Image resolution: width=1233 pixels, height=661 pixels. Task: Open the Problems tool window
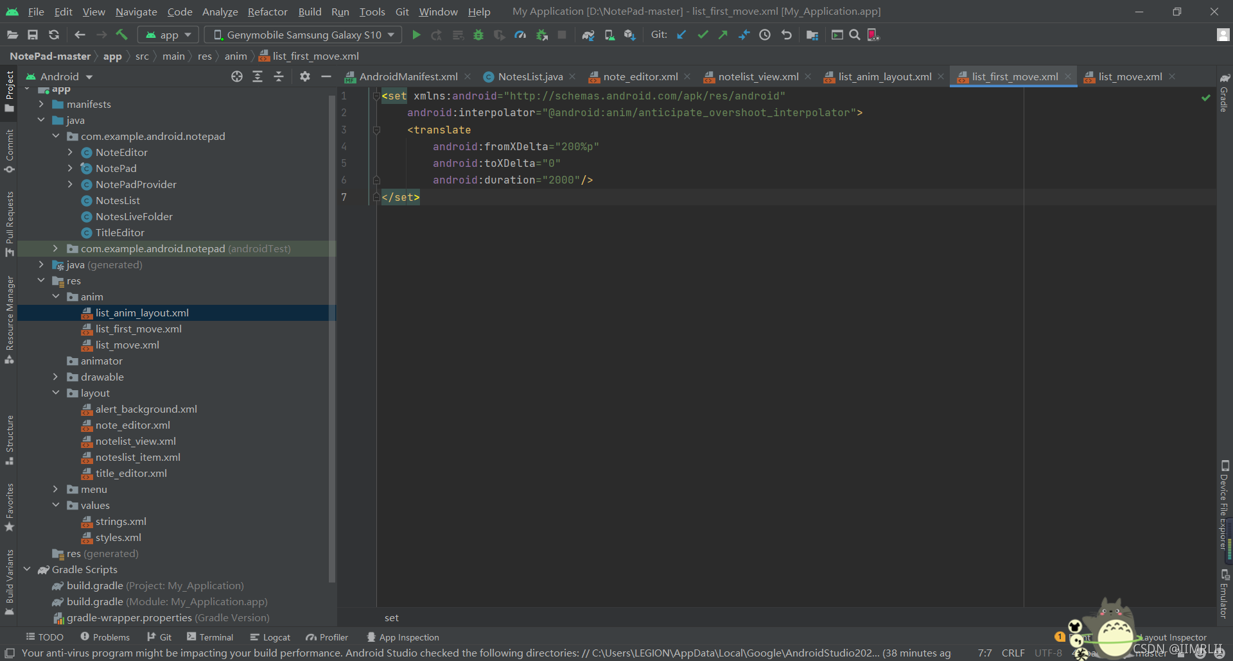[105, 637]
